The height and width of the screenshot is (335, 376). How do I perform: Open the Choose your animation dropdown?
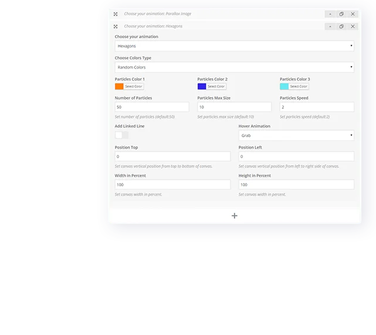234,46
